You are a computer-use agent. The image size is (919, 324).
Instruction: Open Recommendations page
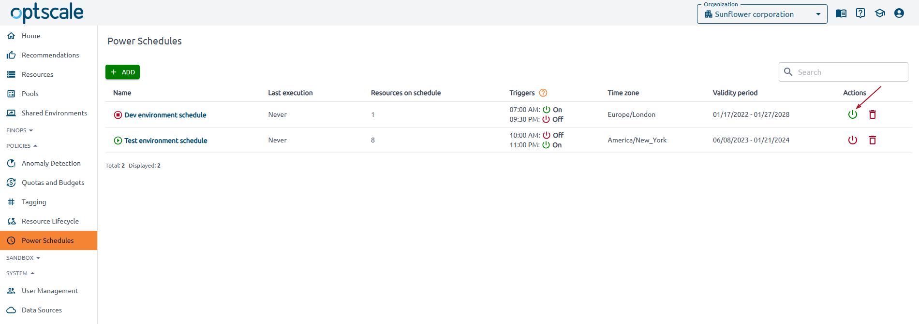(x=48, y=55)
